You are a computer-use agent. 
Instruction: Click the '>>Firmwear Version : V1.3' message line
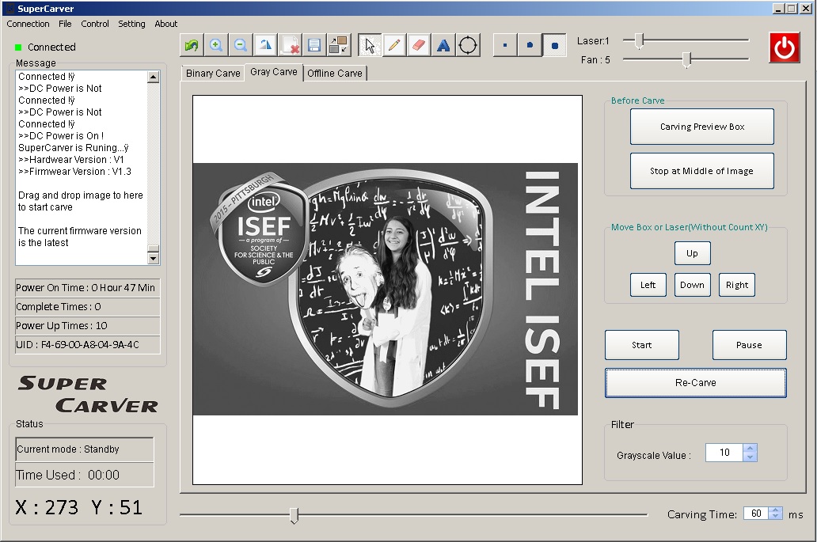pyautogui.click(x=74, y=171)
